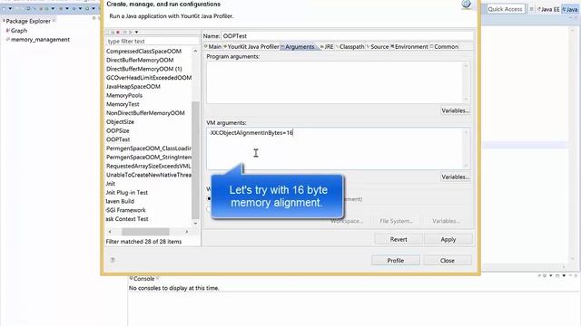Select DirectBufferMemoryOOM (1) configuration

(x=143, y=69)
